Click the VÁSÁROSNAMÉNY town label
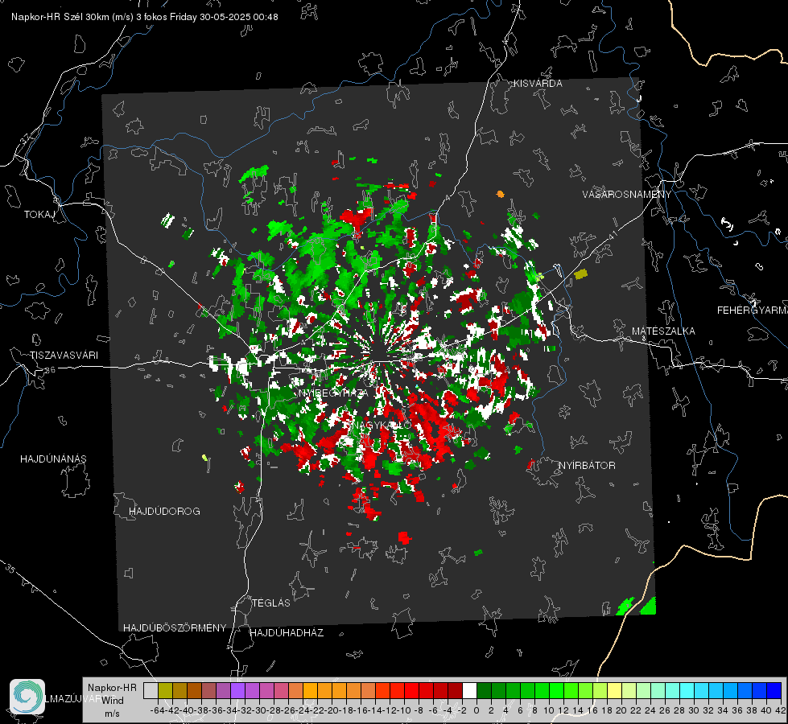Image resolution: width=788 pixels, height=724 pixels. pos(627,195)
